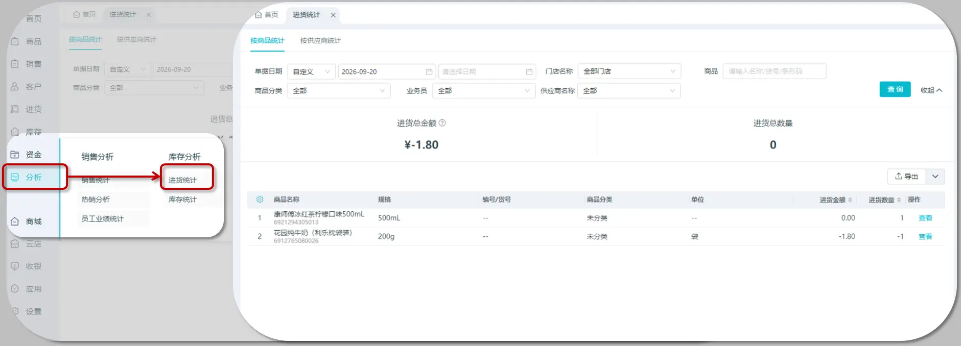Image resolution: width=961 pixels, height=346 pixels.
Task: Open the calendar icon of the empty end date
Action: pos(529,72)
